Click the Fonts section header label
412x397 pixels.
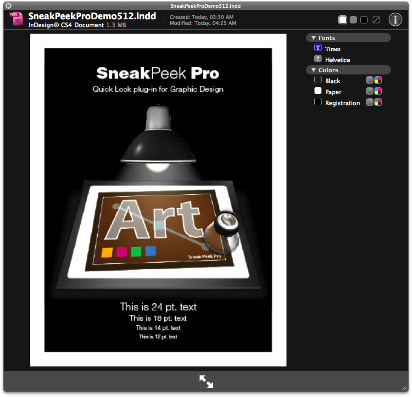pos(327,38)
